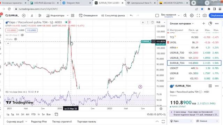Redo the last chart action
Image resolution: width=223 pixels, height=125 pixels.
point(138,15)
